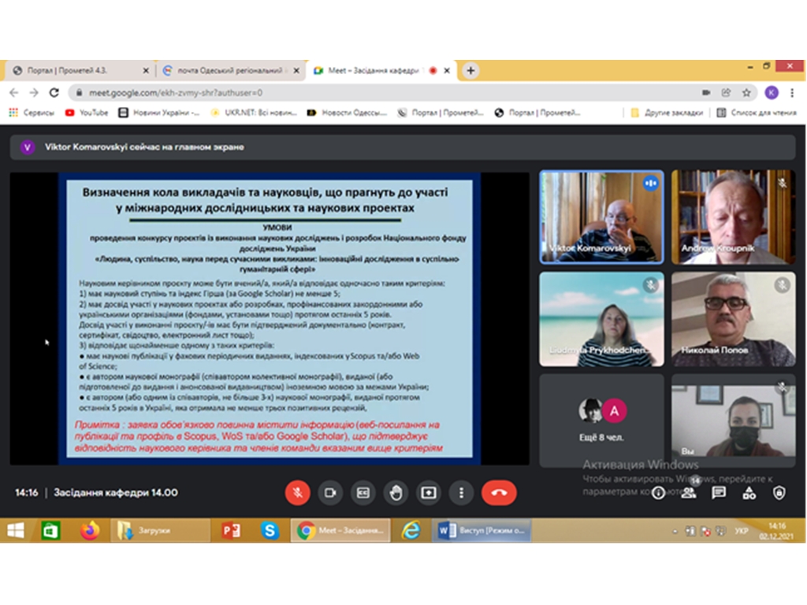The width and height of the screenshot is (807, 605).
Task: Raise hand in the meeting
Action: (x=396, y=493)
